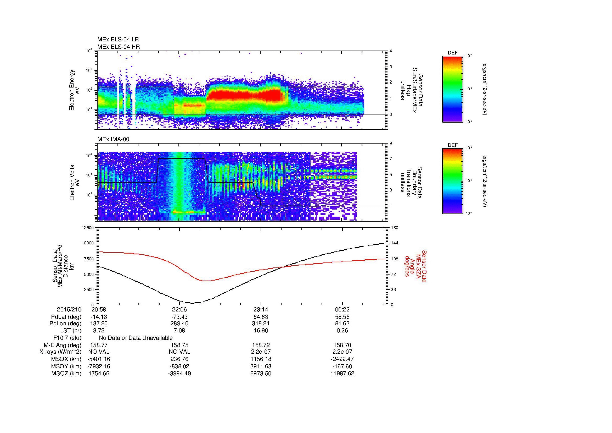Click MSOX value '1156.18'
This screenshot has height=433, width=612.
point(261,359)
